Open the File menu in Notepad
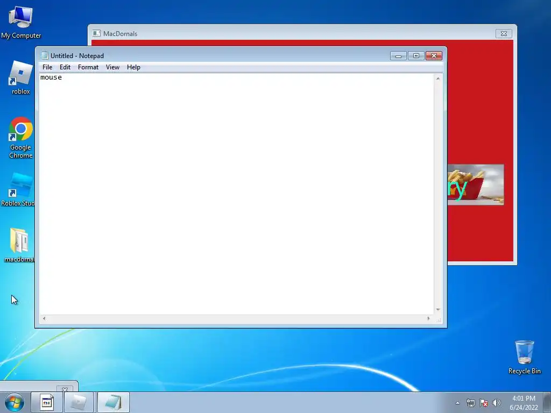The width and height of the screenshot is (551, 413). (x=47, y=67)
